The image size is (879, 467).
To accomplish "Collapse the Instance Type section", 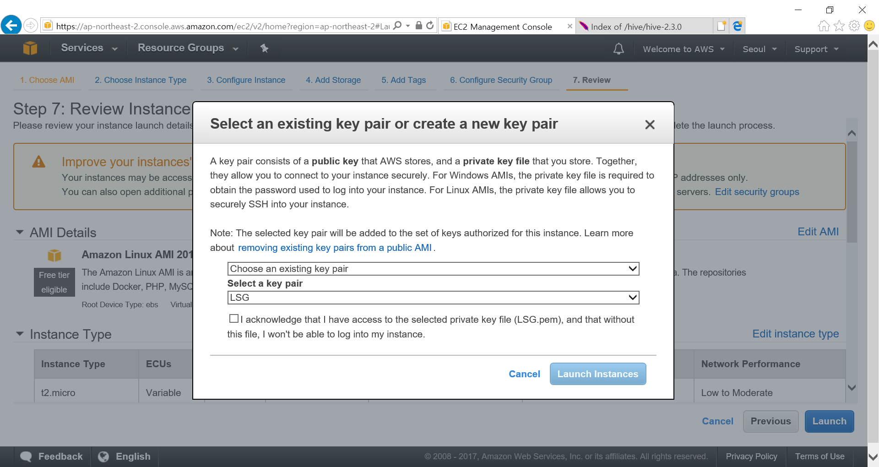I will click(20, 334).
